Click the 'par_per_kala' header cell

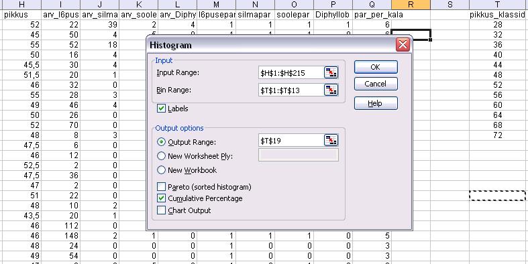click(372, 15)
